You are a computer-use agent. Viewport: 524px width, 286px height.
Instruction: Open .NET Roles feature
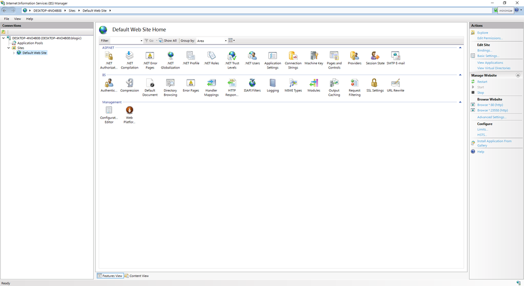[211, 58]
